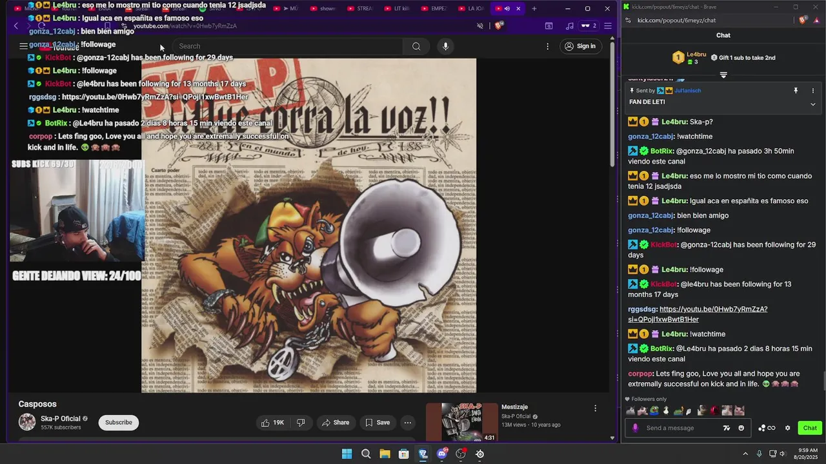Open options menu for Mestizaje suggestion

pyautogui.click(x=595, y=408)
